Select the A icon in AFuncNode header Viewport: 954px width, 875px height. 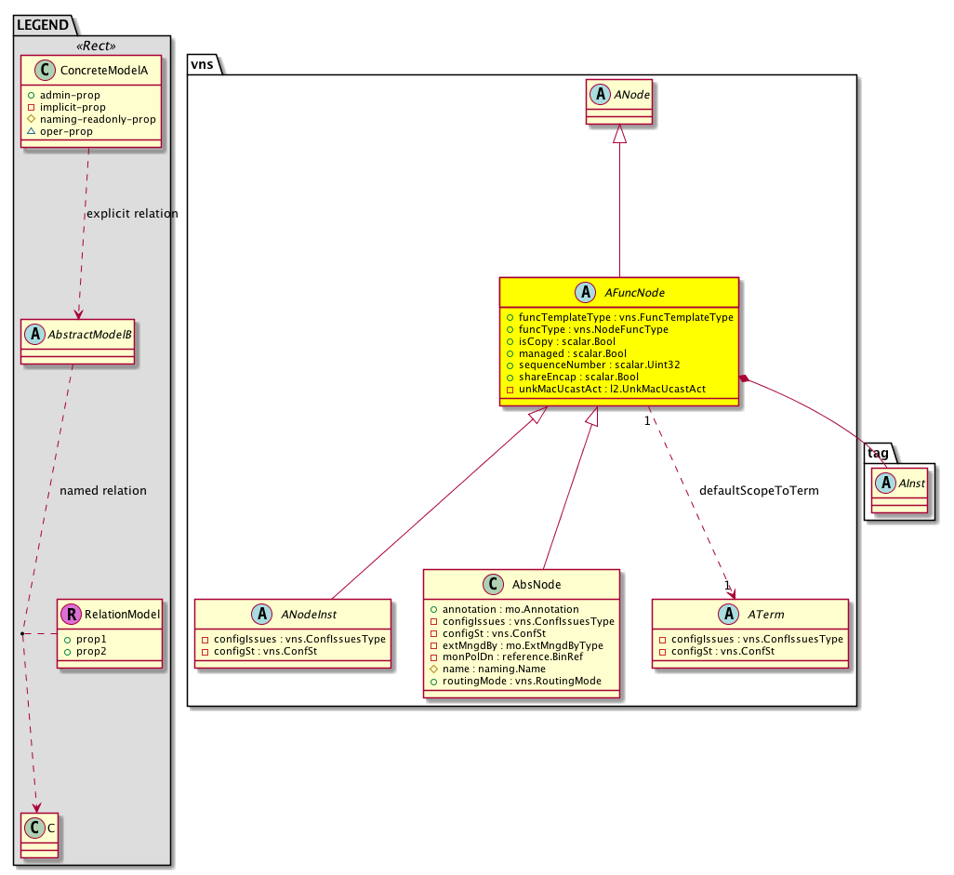click(x=586, y=293)
